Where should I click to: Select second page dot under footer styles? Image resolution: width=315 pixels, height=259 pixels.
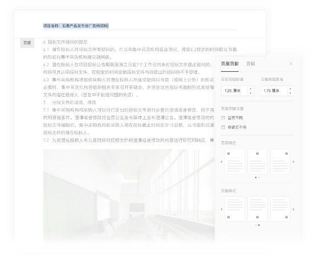[259, 225]
